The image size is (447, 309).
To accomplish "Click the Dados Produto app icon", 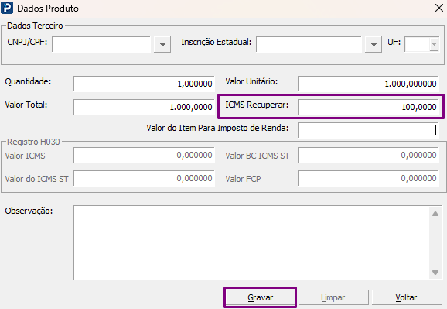I will point(7,8).
